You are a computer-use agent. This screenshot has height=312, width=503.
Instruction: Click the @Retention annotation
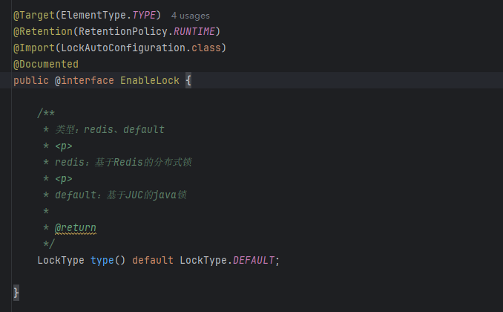(43, 31)
